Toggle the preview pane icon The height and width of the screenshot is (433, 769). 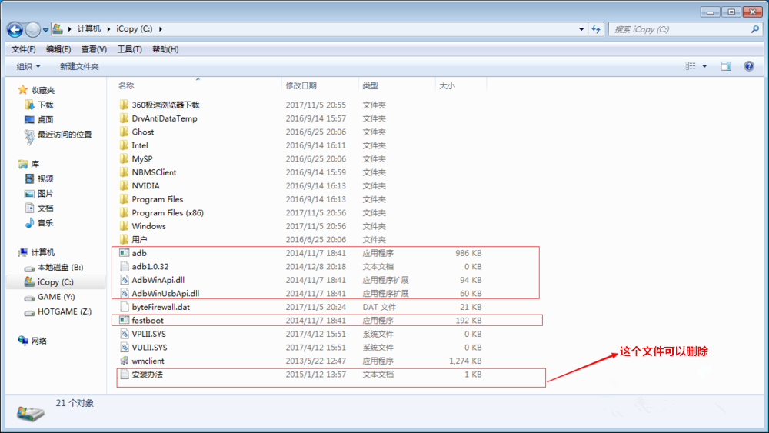(726, 65)
